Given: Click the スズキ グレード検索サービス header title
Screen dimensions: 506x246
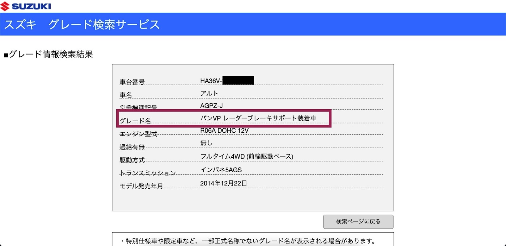Looking at the screenshot, I should (82, 24).
